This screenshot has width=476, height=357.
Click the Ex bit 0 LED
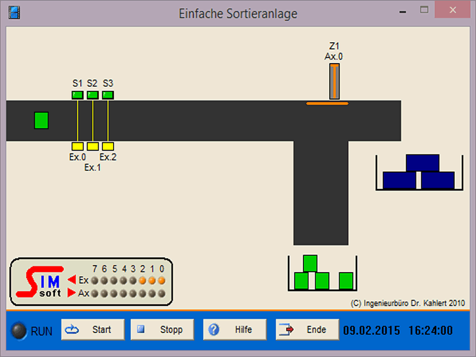tap(161, 280)
